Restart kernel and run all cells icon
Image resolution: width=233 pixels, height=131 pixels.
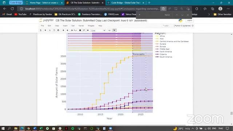click(x=88, y=30)
